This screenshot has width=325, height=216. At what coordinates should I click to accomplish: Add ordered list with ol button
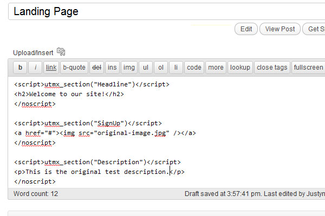point(161,67)
